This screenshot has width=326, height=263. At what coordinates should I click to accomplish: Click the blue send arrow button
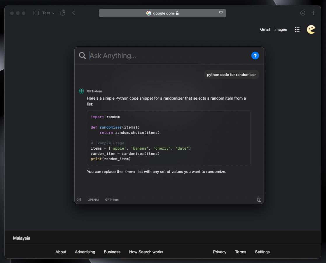255,56
